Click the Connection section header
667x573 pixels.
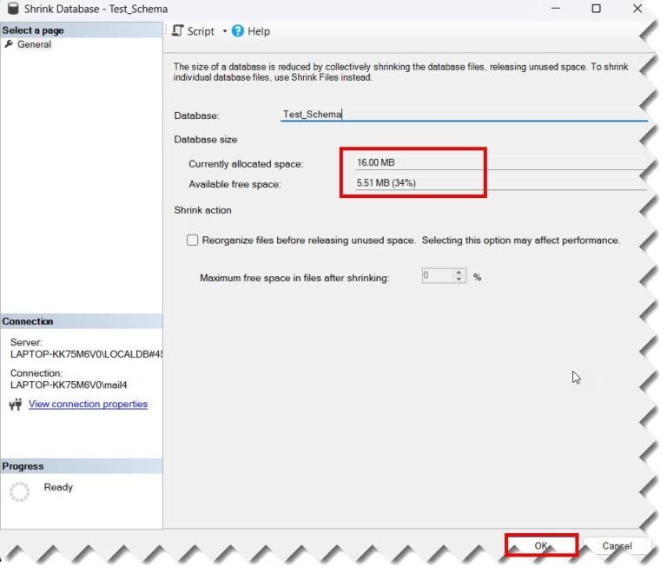click(x=82, y=321)
